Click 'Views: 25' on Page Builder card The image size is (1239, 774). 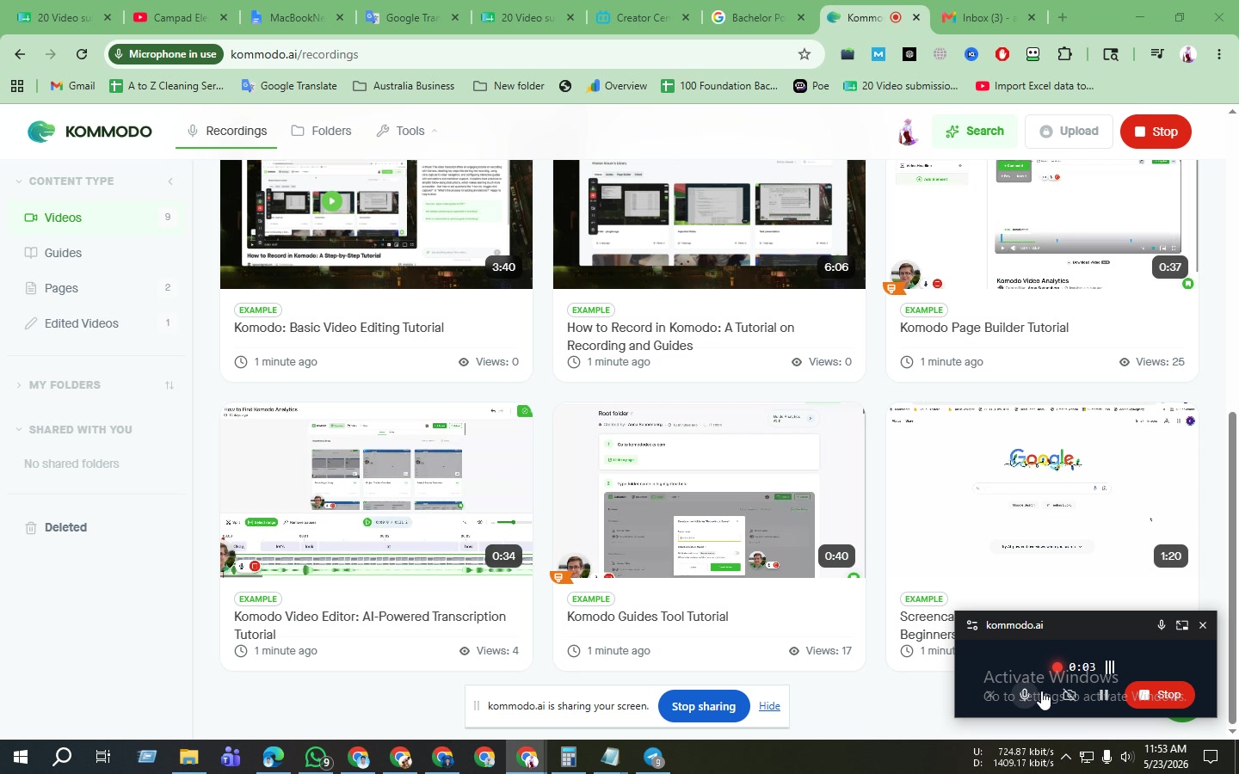pyautogui.click(x=1151, y=362)
